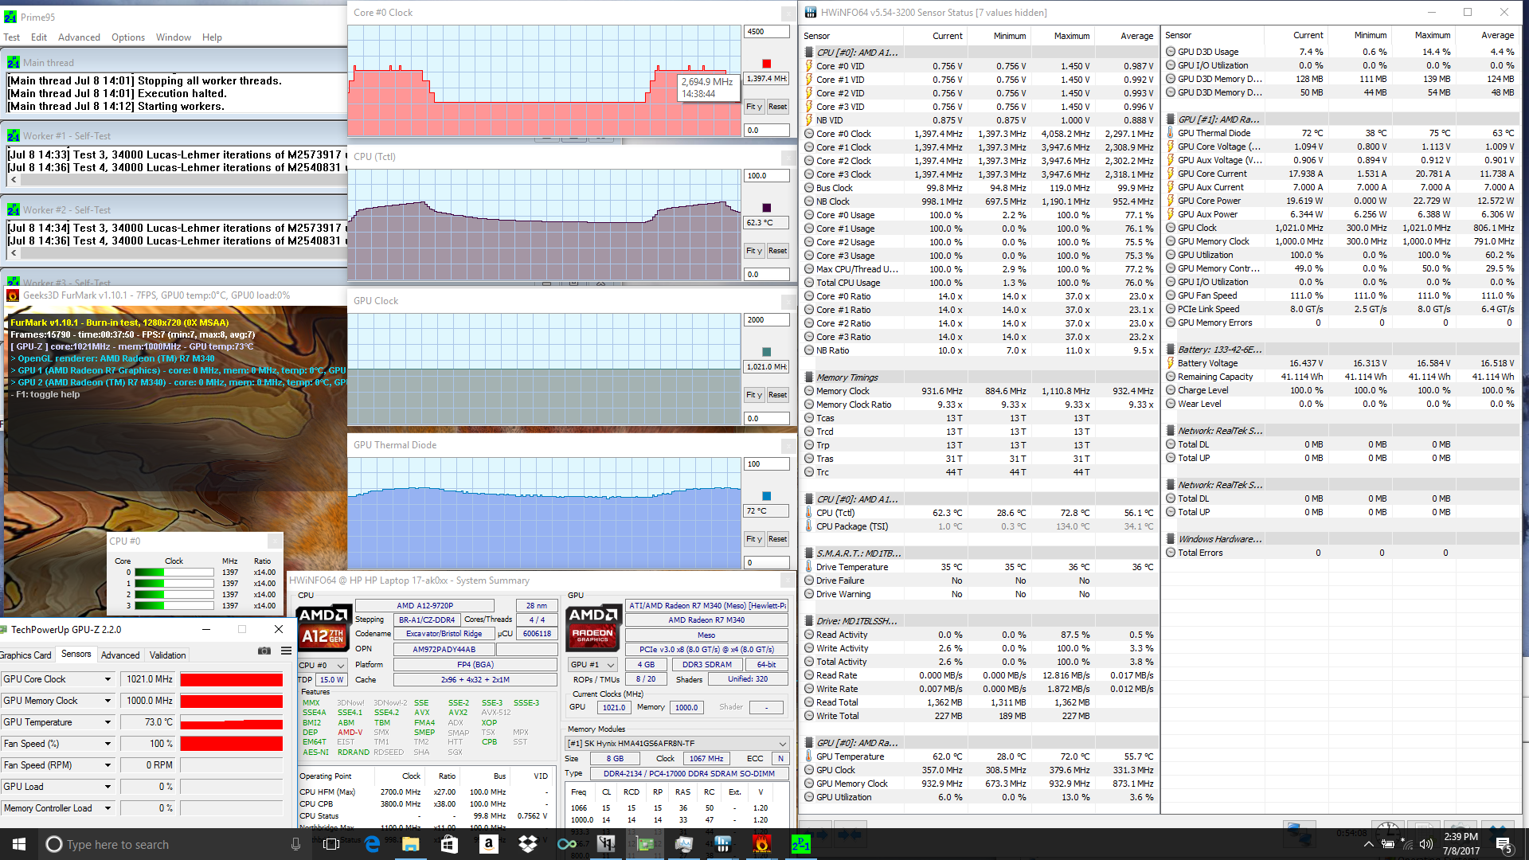Open the Windows Store taskbar icon
This screenshot has height=860, width=1529.
coord(449,844)
